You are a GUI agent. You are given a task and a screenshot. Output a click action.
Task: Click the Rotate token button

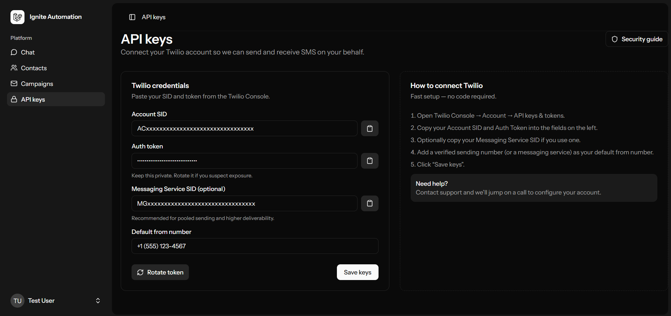tap(160, 272)
